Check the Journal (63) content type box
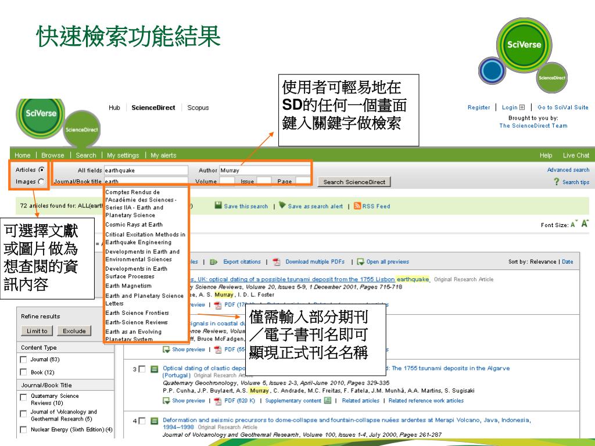Screen dimensions: 595x446 (23, 359)
